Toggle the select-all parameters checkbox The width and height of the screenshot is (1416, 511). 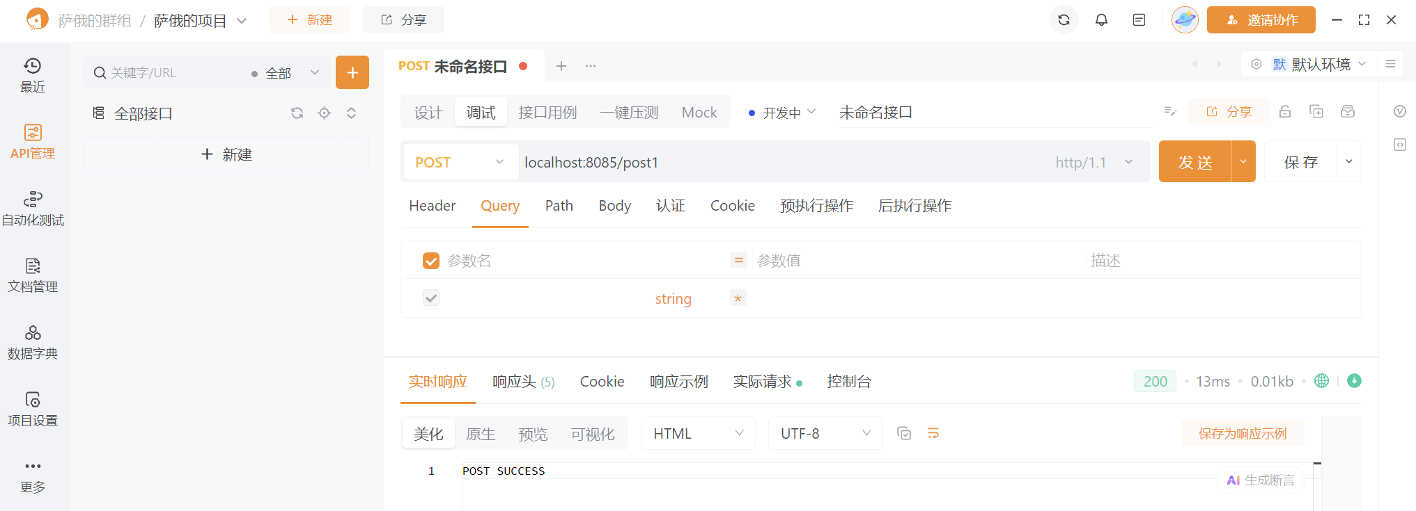pos(431,261)
